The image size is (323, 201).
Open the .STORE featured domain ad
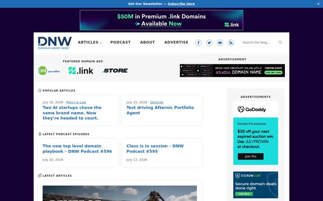pos(115,71)
